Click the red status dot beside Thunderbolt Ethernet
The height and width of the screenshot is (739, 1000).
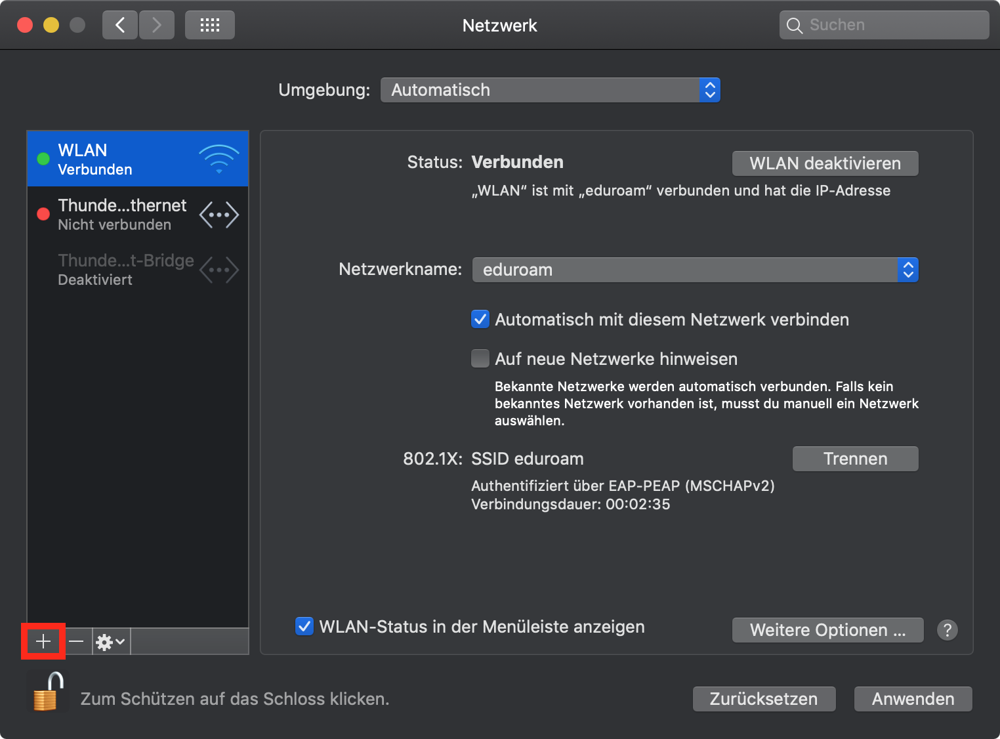coord(43,214)
